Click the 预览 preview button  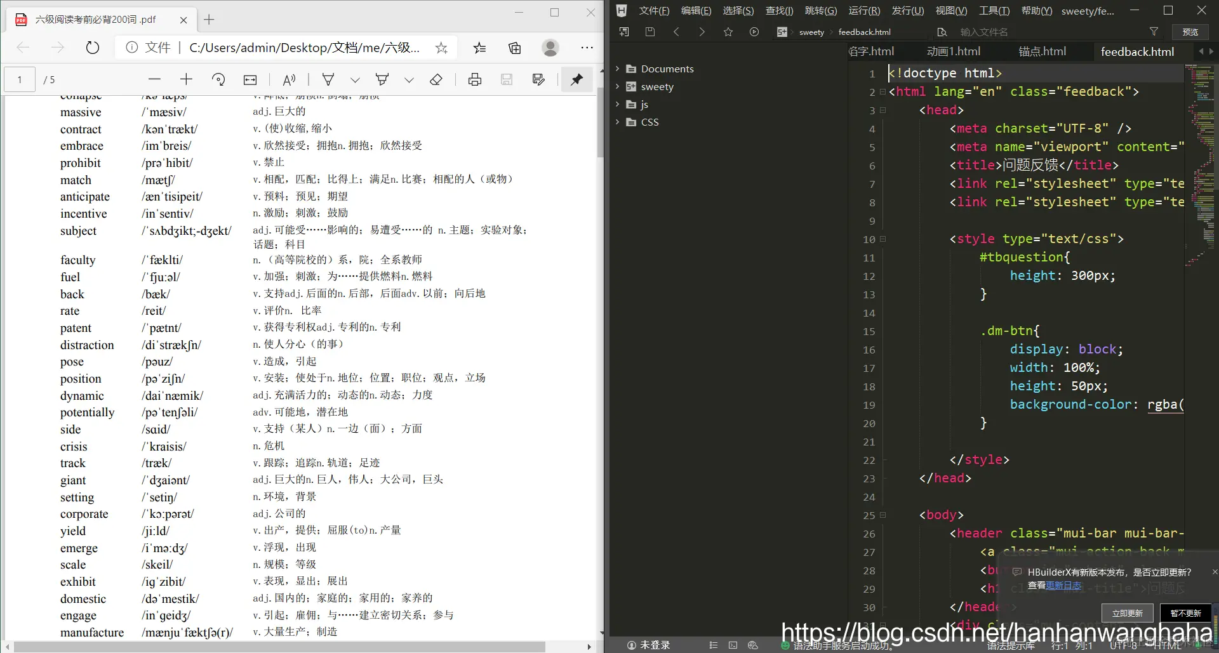coord(1190,32)
